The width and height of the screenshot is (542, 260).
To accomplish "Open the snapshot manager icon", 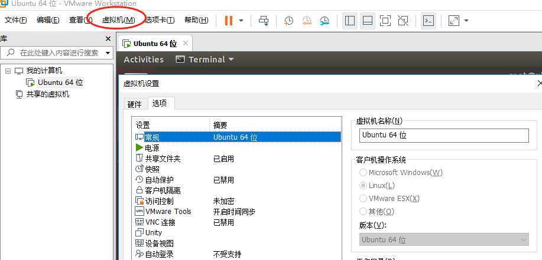I will [x=324, y=21].
